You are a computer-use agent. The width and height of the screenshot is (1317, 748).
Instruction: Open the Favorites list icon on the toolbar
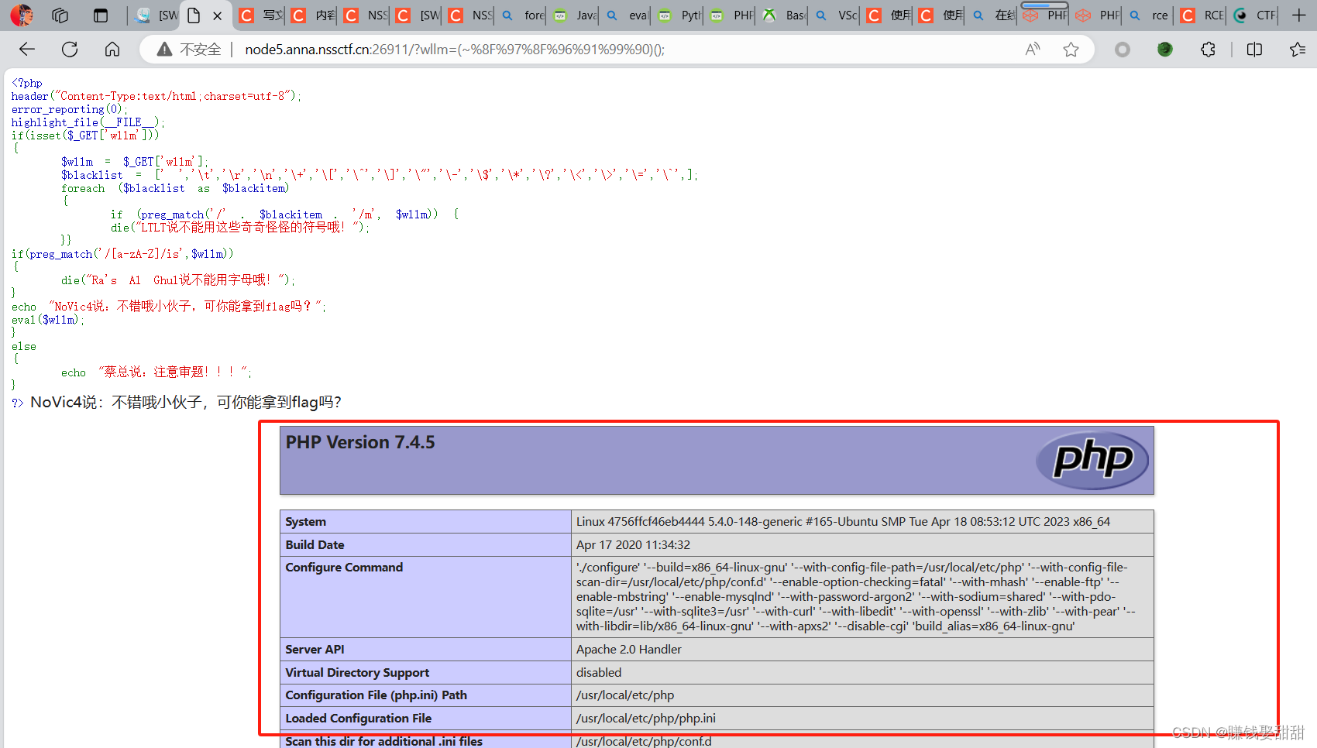(x=1297, y=49)
